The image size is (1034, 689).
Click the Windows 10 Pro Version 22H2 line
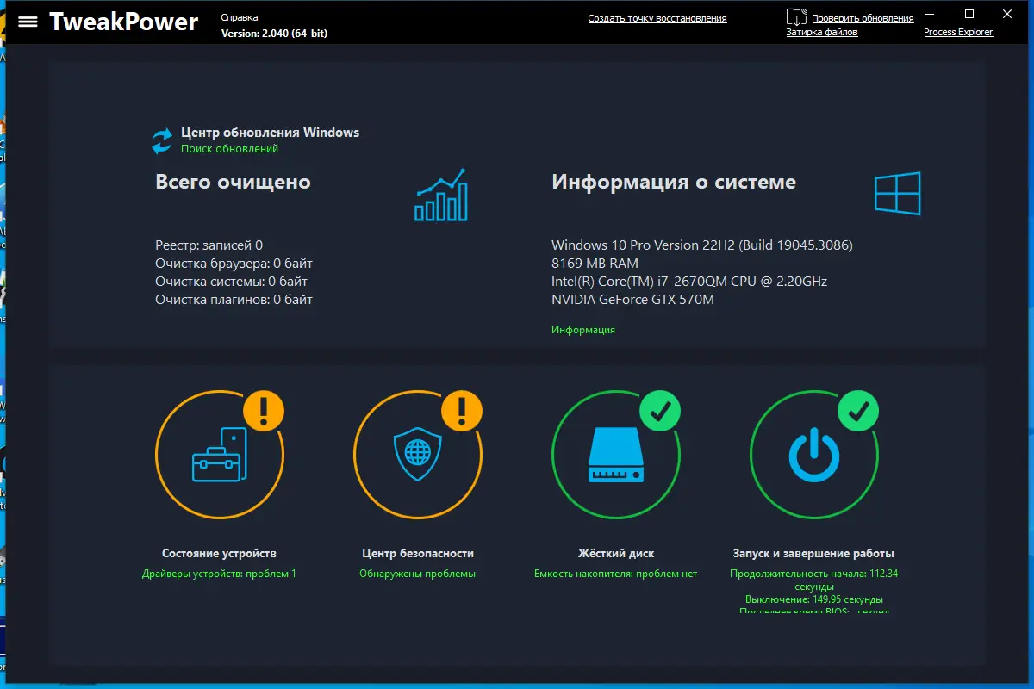click(702, 245)
